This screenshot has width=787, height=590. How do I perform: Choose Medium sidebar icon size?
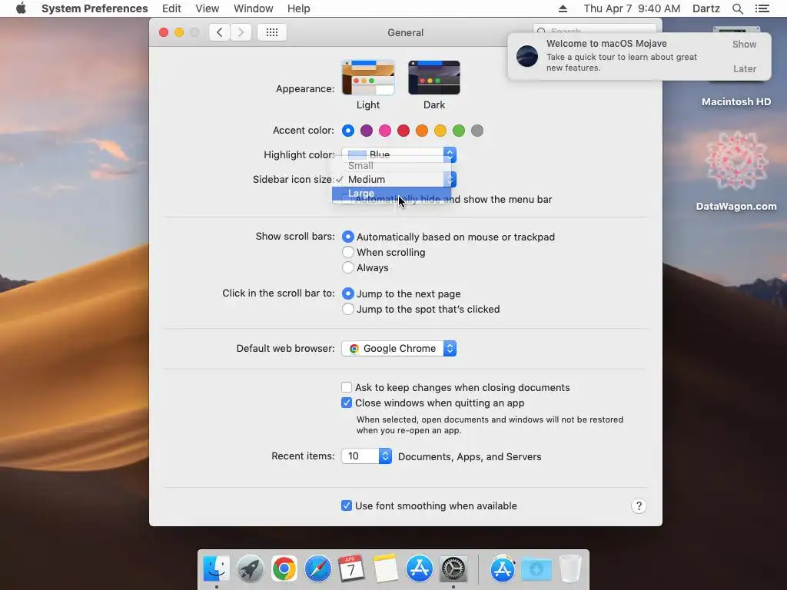pos(391,179)
